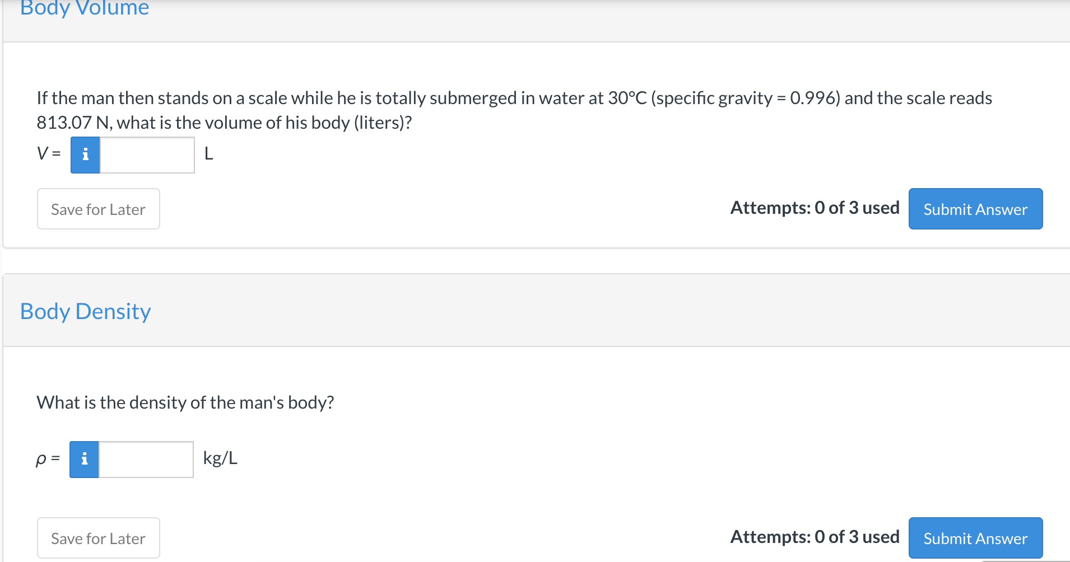Focus the density ρ answer field
This screenshot has width=1070, height=562.
[x=146, y=459]
